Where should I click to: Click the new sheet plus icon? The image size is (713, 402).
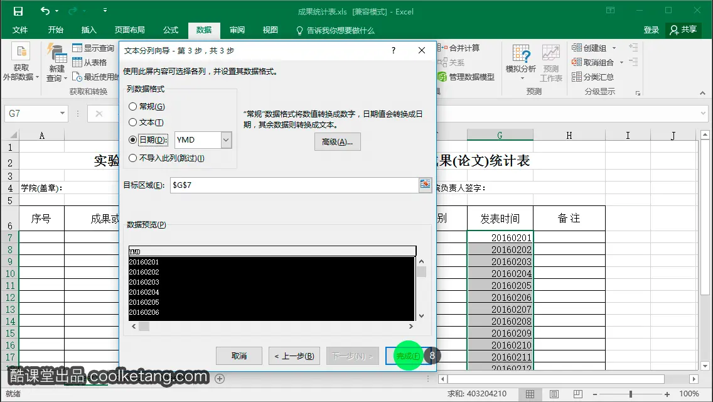click(220, 379)
